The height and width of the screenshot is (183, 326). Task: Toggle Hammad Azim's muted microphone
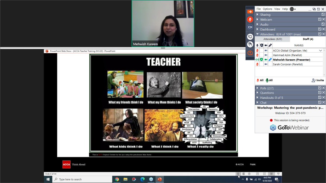tap(257, 55)
